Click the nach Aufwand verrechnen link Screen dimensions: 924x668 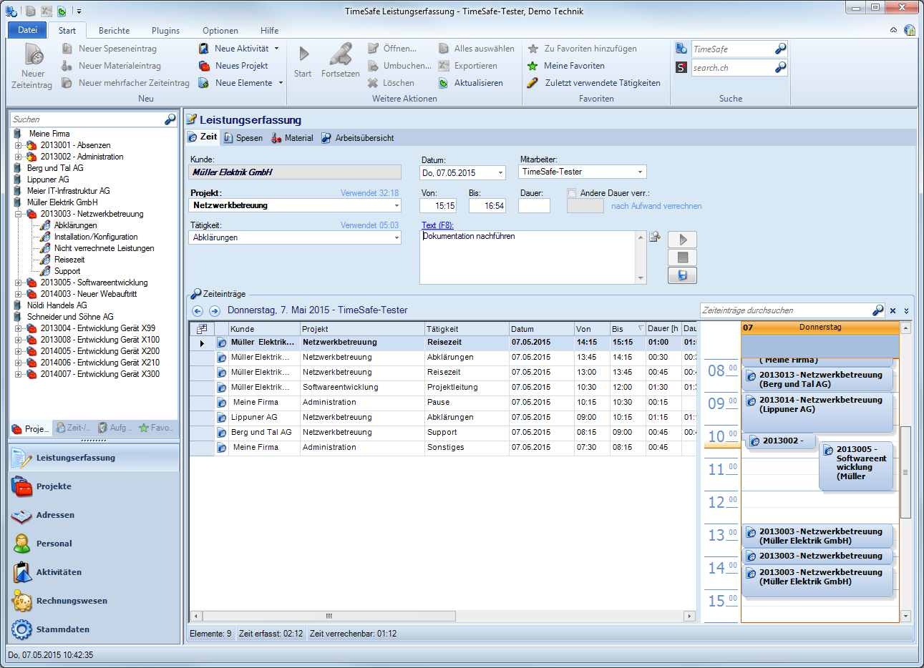tap(656, 206)
